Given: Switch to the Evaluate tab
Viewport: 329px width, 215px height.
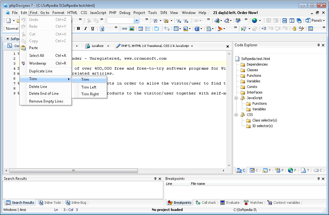Looking at the screenshot, I should point(230,203).
